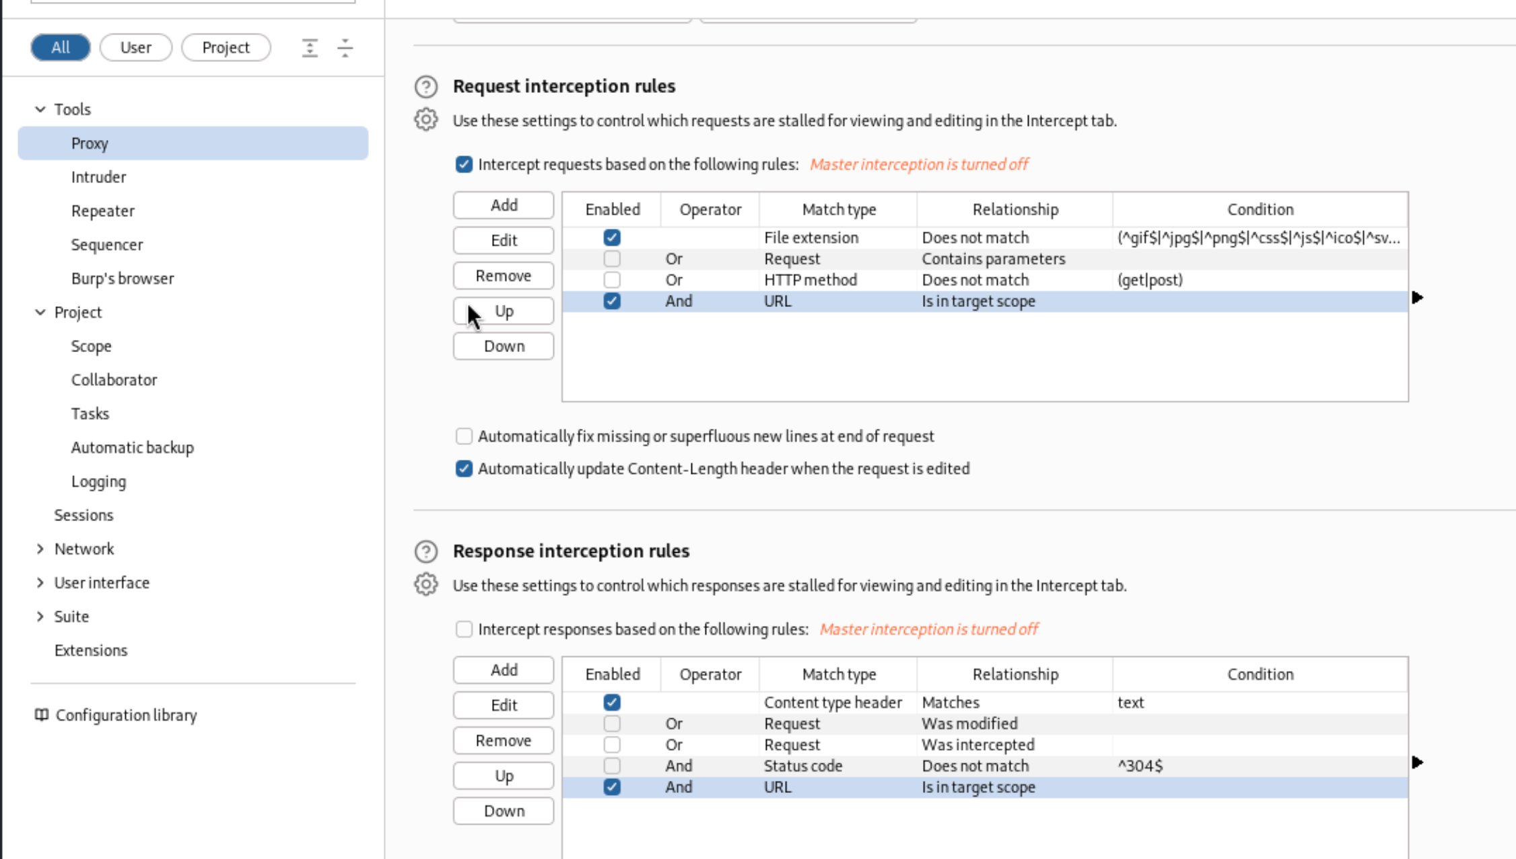Viewport: 1516px width, 859px height.
Task: Click expand all settings icon
Action: (x=310, y=48)
